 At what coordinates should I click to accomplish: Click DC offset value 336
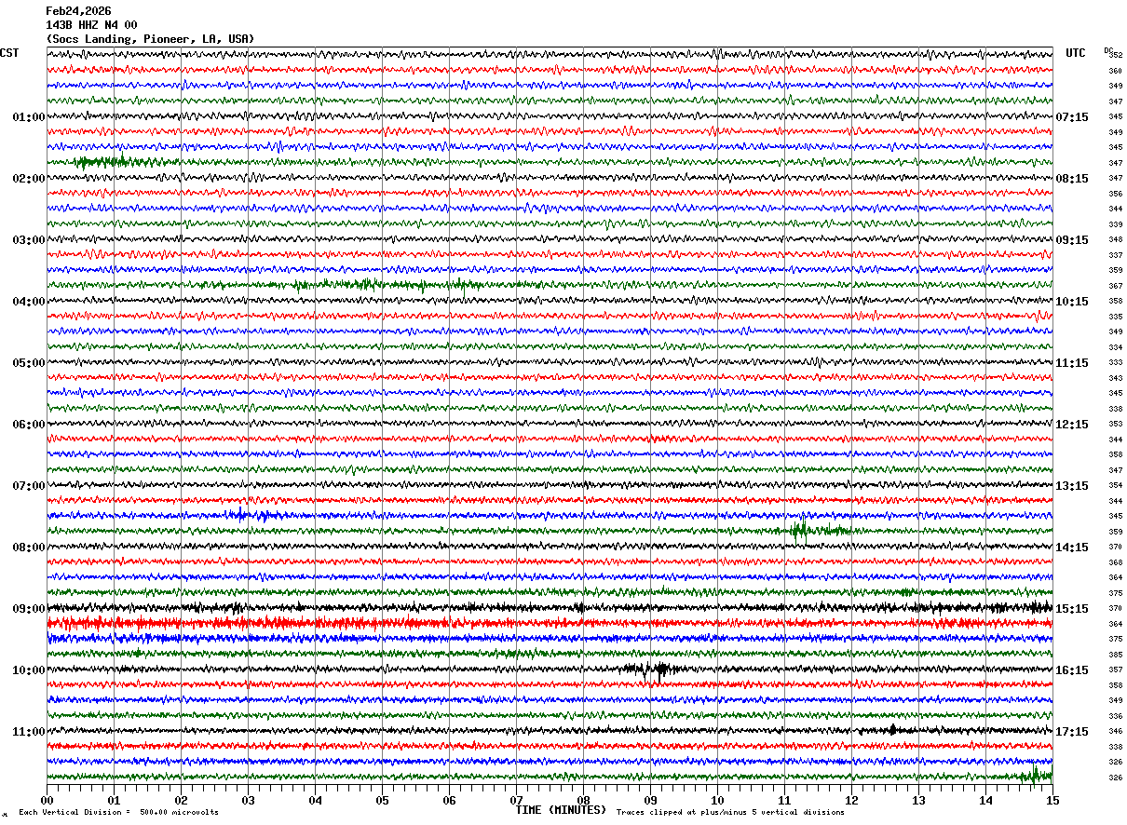click(x=1115, y=716)
